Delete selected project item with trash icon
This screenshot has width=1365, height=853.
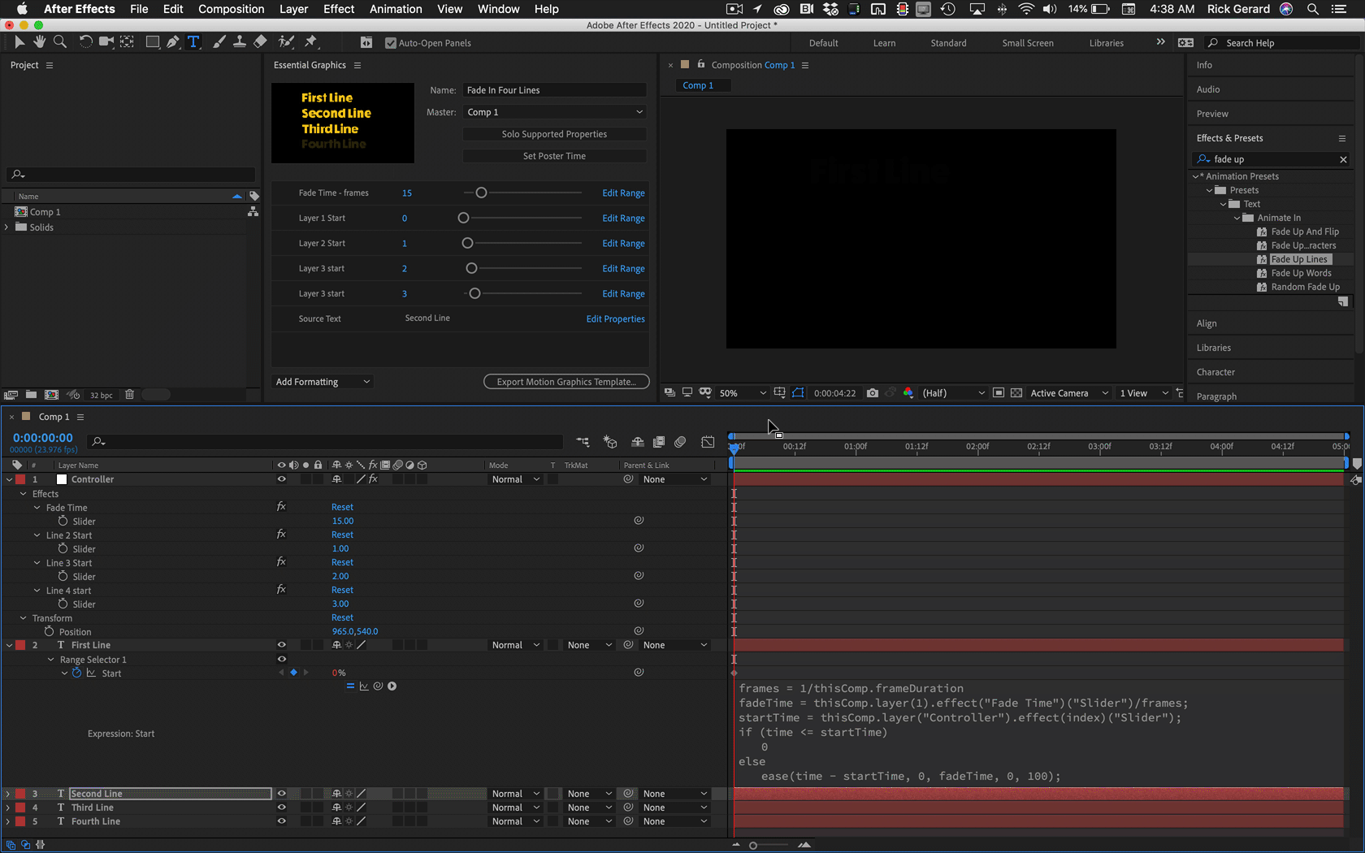tap(129, 395)
